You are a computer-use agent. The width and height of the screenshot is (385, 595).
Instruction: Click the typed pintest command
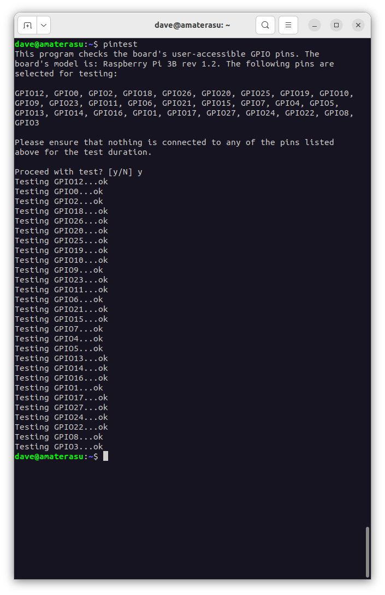[x=120, y=44]
